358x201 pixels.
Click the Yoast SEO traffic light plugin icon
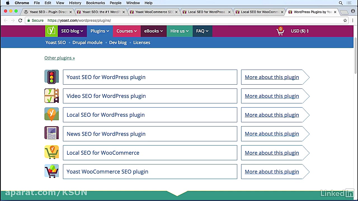click(51, 77)
